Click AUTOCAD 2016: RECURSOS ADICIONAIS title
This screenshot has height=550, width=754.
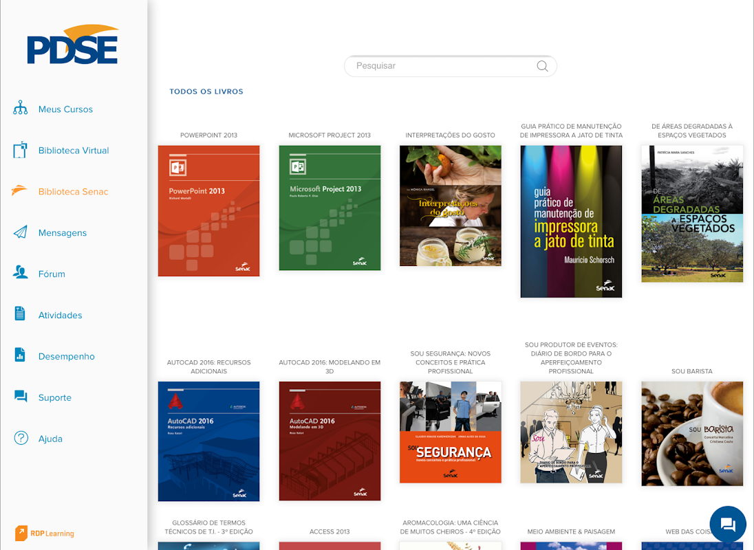click(208, 367)
